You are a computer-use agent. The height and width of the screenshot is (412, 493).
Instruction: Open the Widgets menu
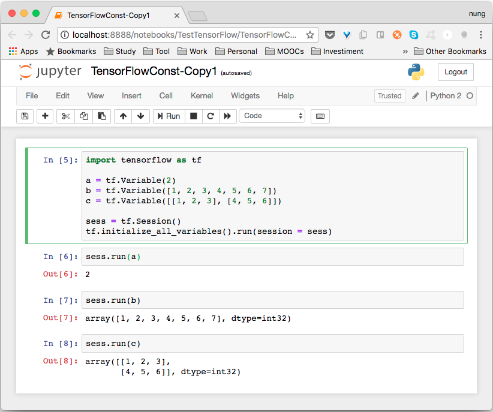point(245,95)
